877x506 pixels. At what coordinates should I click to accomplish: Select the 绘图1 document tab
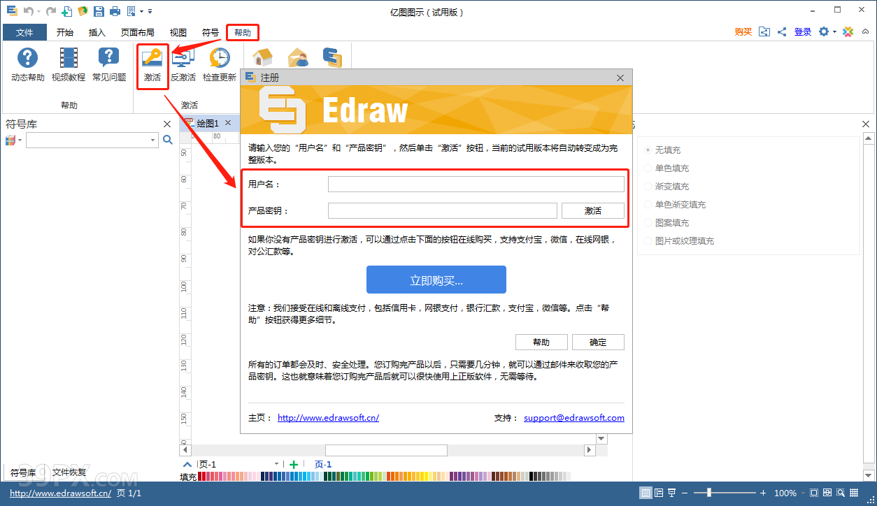click(208, 122)
